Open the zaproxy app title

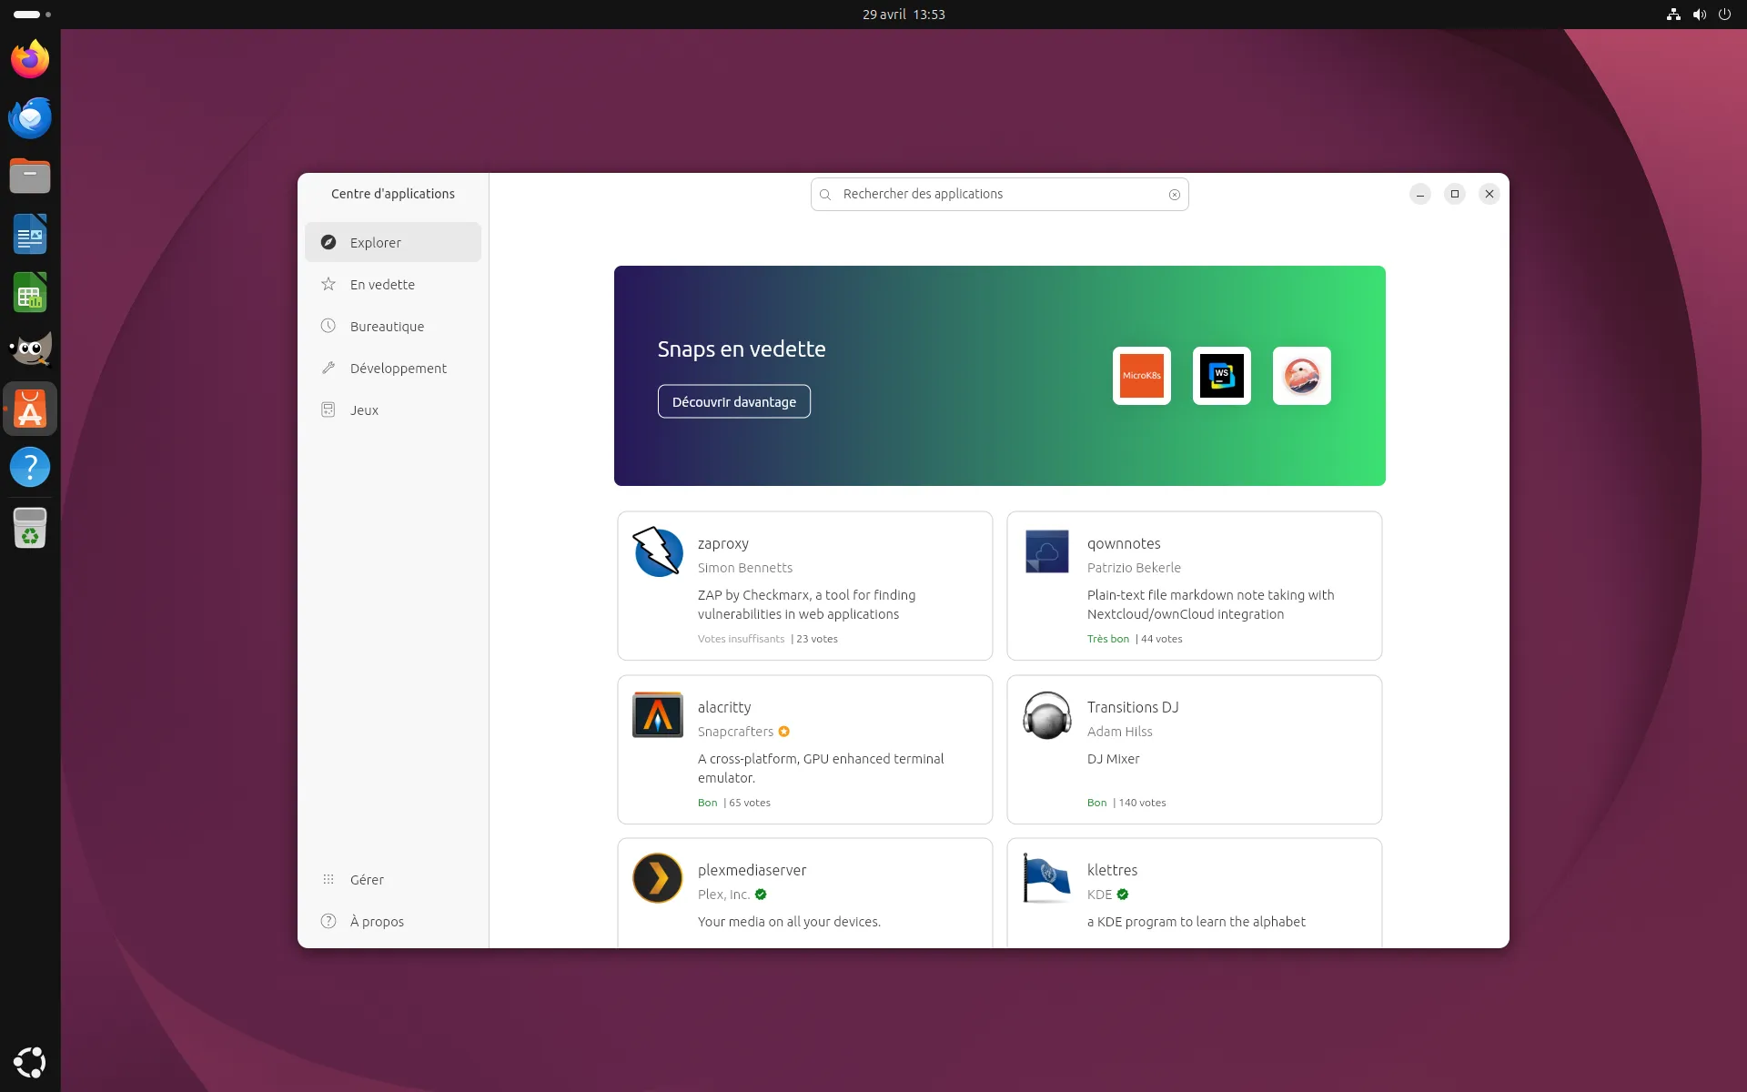click(723, 543)
